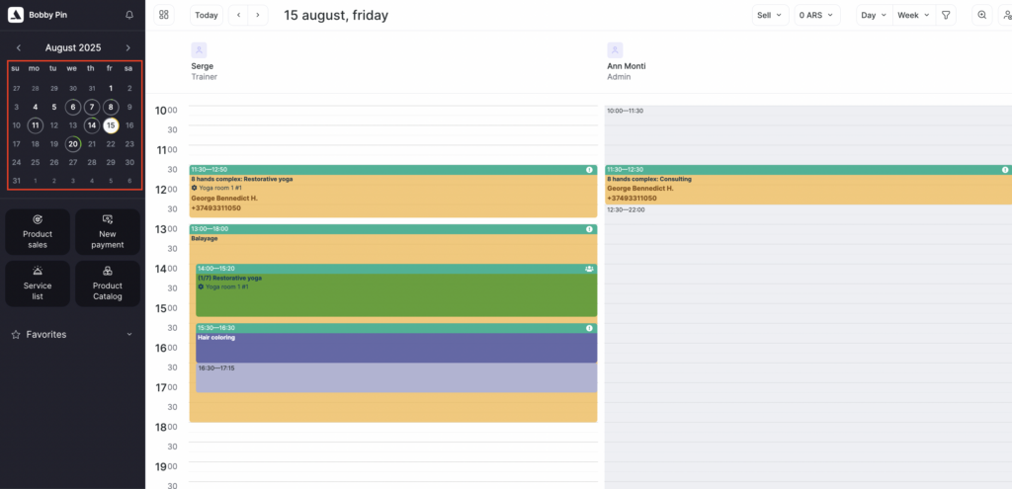Screen dimensions: 1012x489
Task: Select August 20 in mini calendar
Action: 72,143
